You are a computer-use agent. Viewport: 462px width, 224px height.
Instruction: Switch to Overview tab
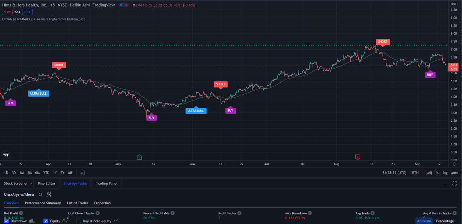pyautogui.click(x=12, y=203)
